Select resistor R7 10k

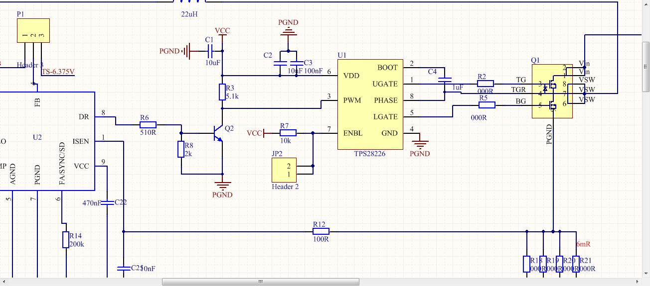288,133
